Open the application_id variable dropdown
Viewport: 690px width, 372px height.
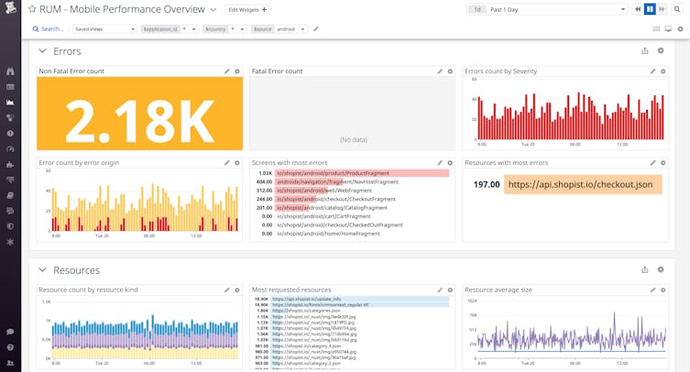point(170,29)
